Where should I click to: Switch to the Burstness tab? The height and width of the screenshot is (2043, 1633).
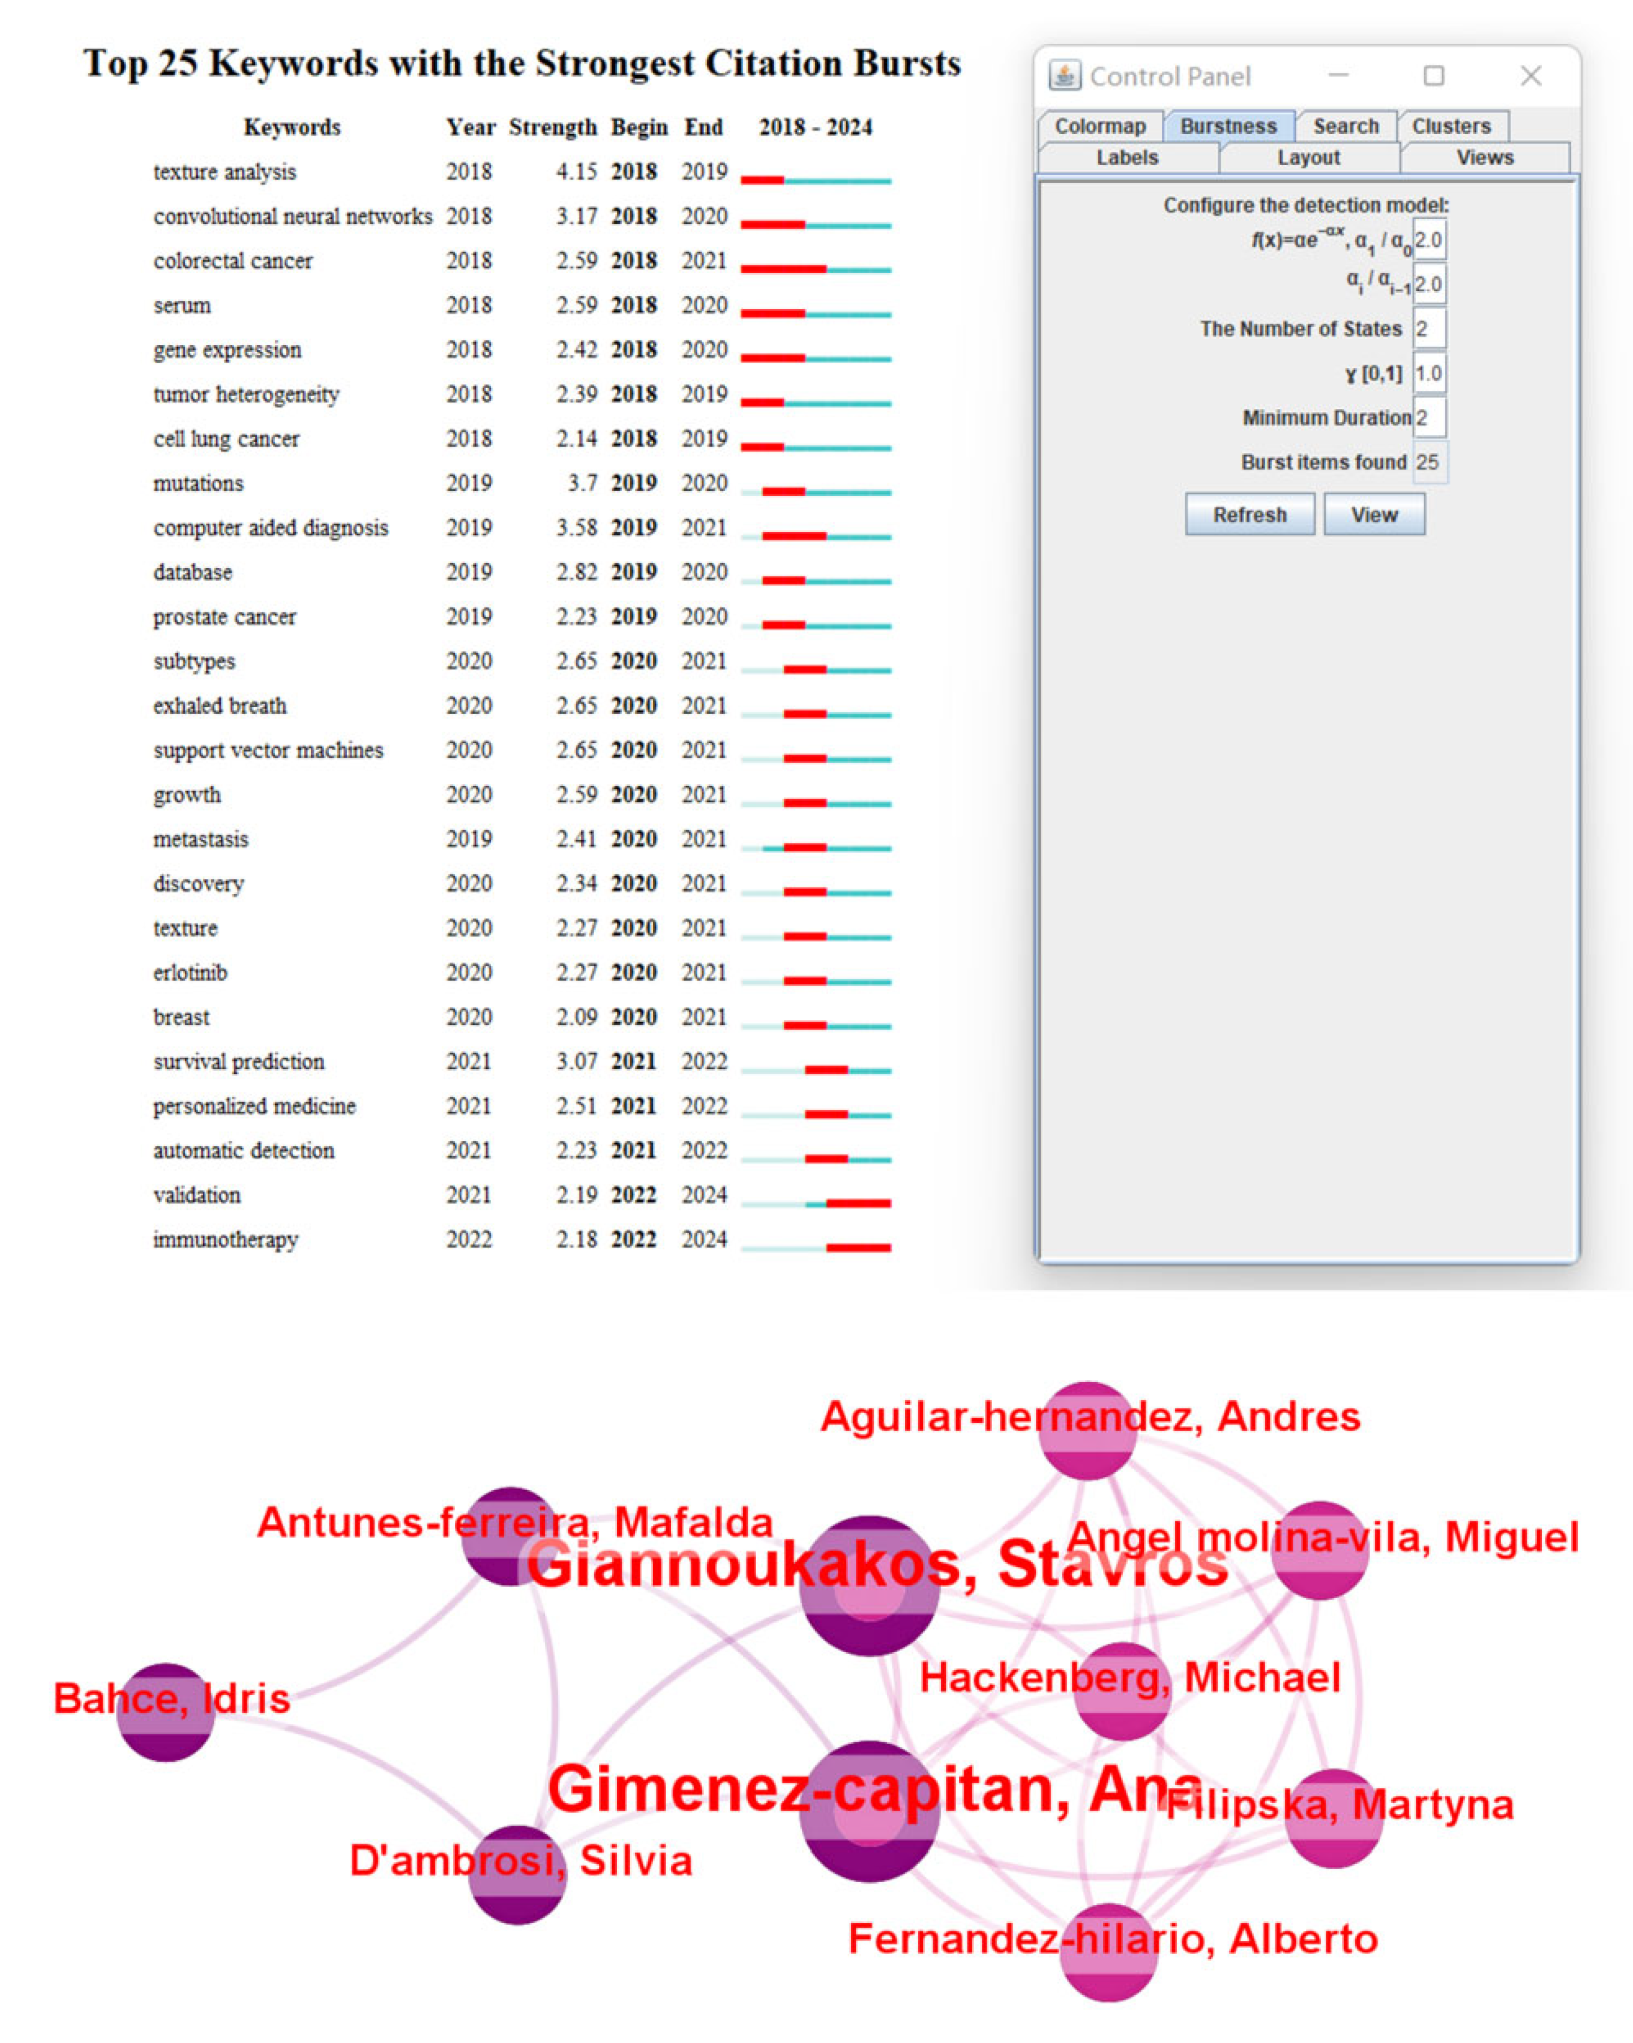point(1227,126)
